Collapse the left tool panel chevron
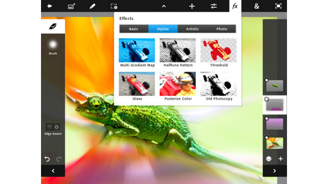 pos(53,171)
